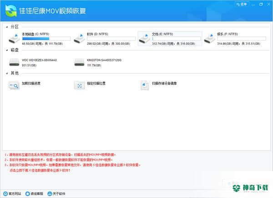This screenshot has height=198, width=273.
Task: Restore the window size
Action: (261, 5)
